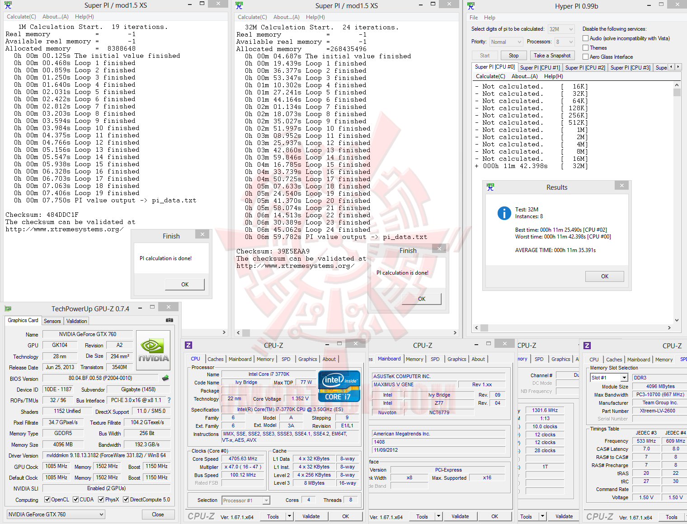Open the Processor #1 selection dropdown in CPU-Z
687x524 pixels.
[x=266, y=500]
